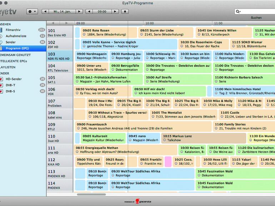Open 11:00 Family Stories programme
Screen dimensions: 275x206
(x=244, y=127)
